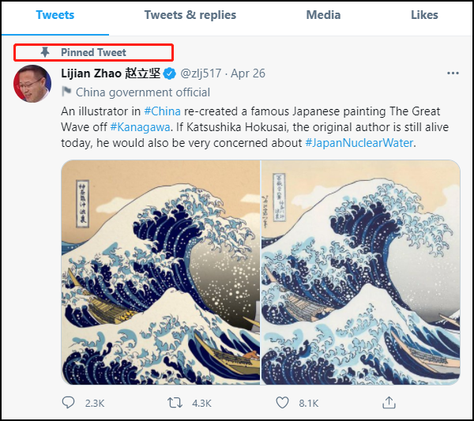The image size is (474, 421).
Task: Click the @zlj517 handle
Action: (x=201, y=74)
